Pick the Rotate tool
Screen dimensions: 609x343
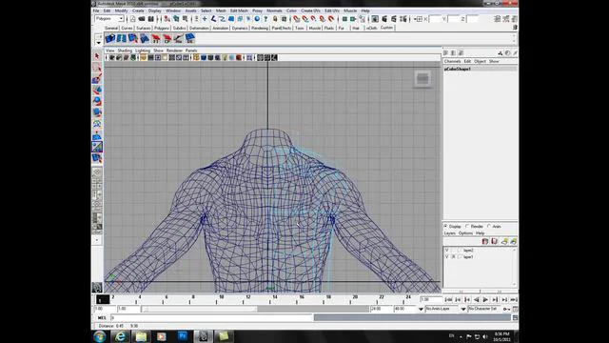pos(97,102)
